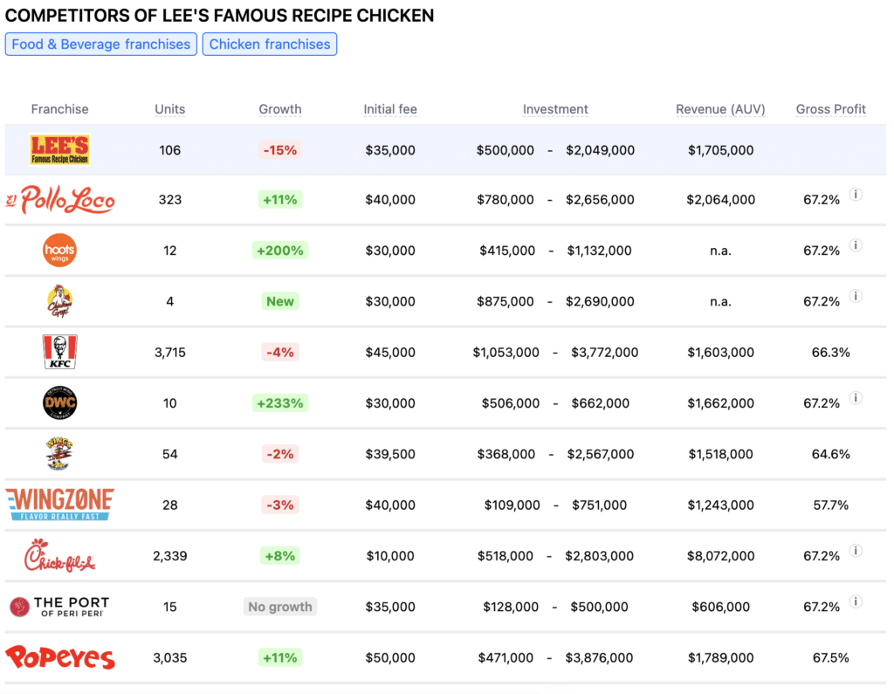The width and height of the screenshot is (894, 694).
Task: Click the $8,072,000 revenue value
Action: pyautogui.click(x=720, y=556)
